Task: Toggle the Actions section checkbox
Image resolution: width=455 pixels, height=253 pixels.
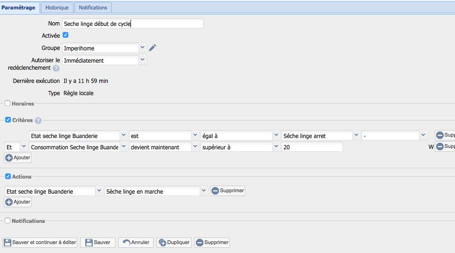Action: point(8,176)
